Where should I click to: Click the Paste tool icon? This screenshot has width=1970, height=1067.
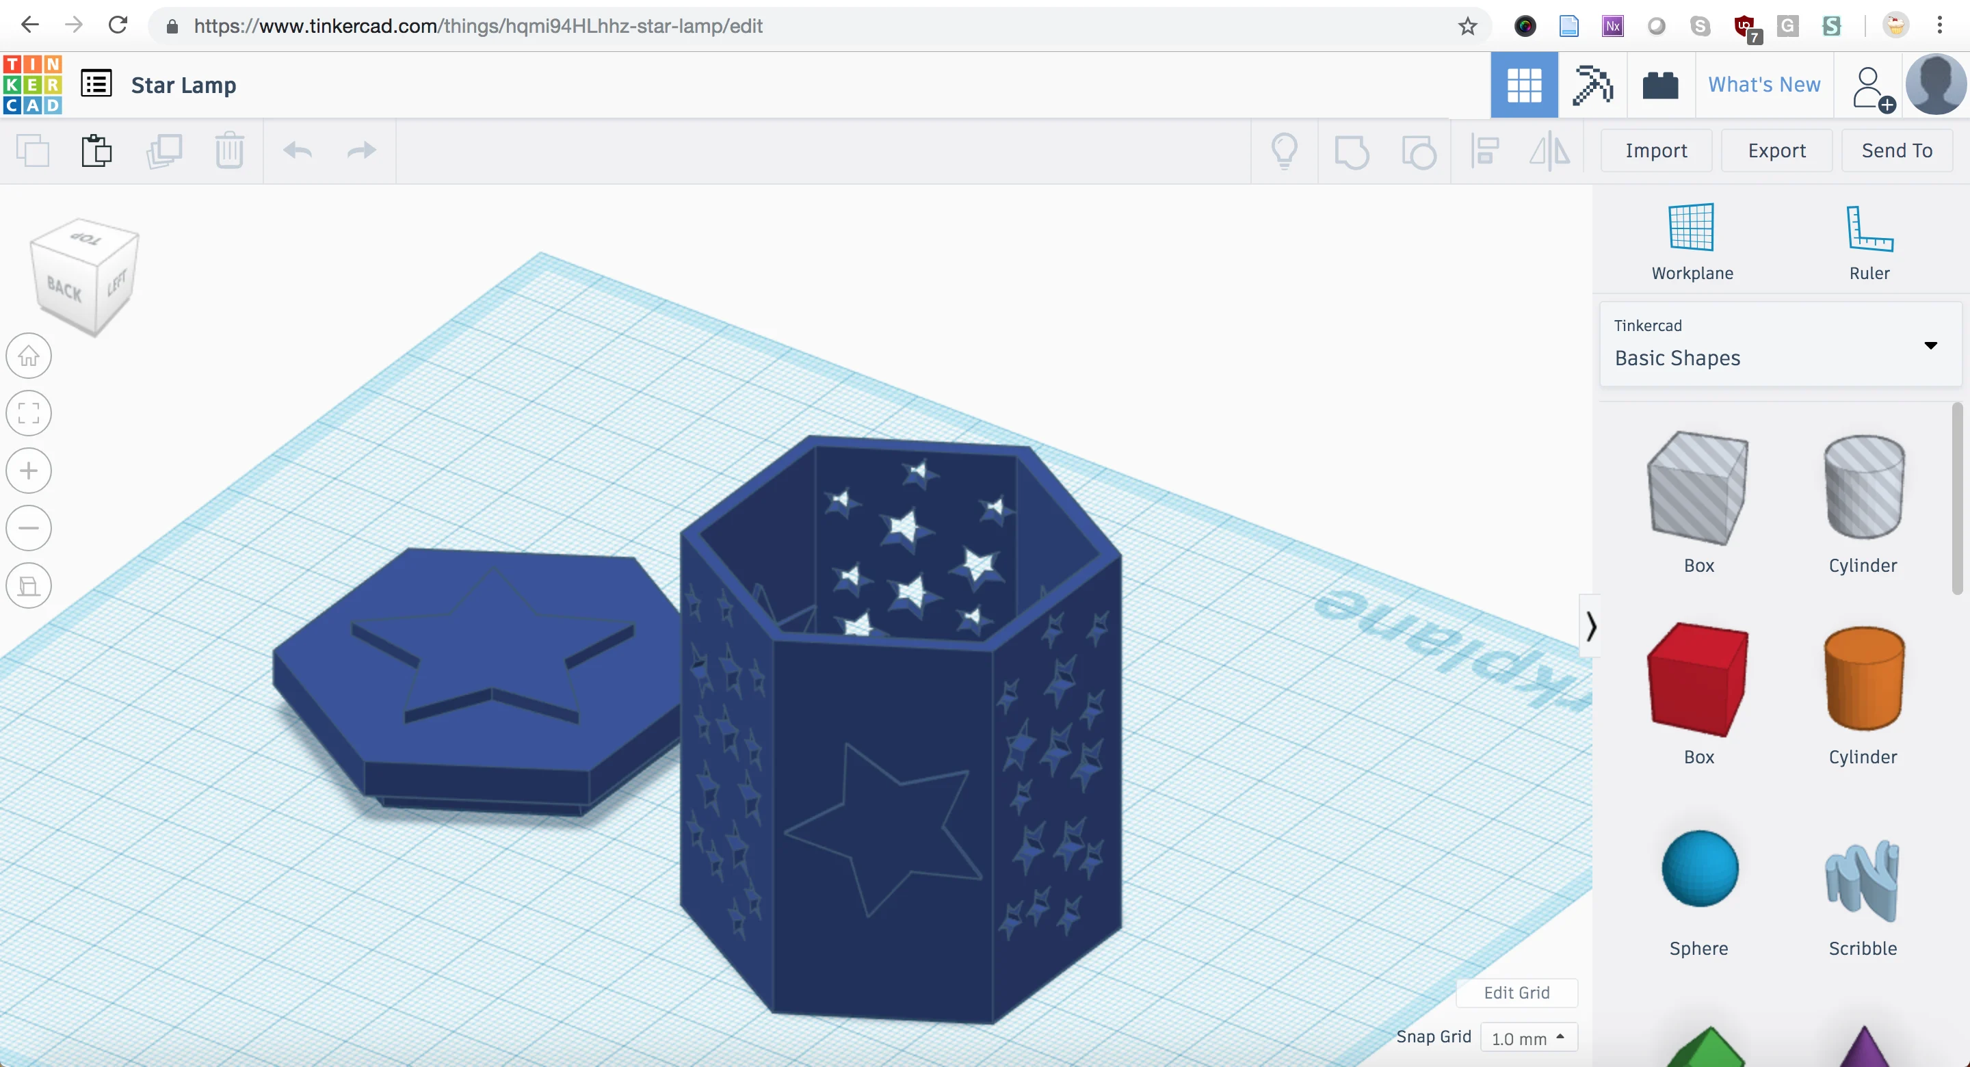(96, 150)
